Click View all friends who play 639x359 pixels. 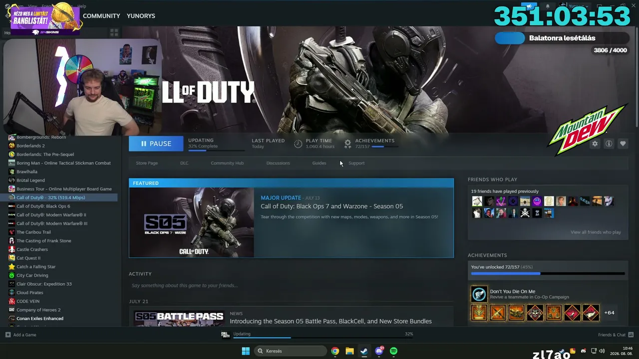coord(596,232)
